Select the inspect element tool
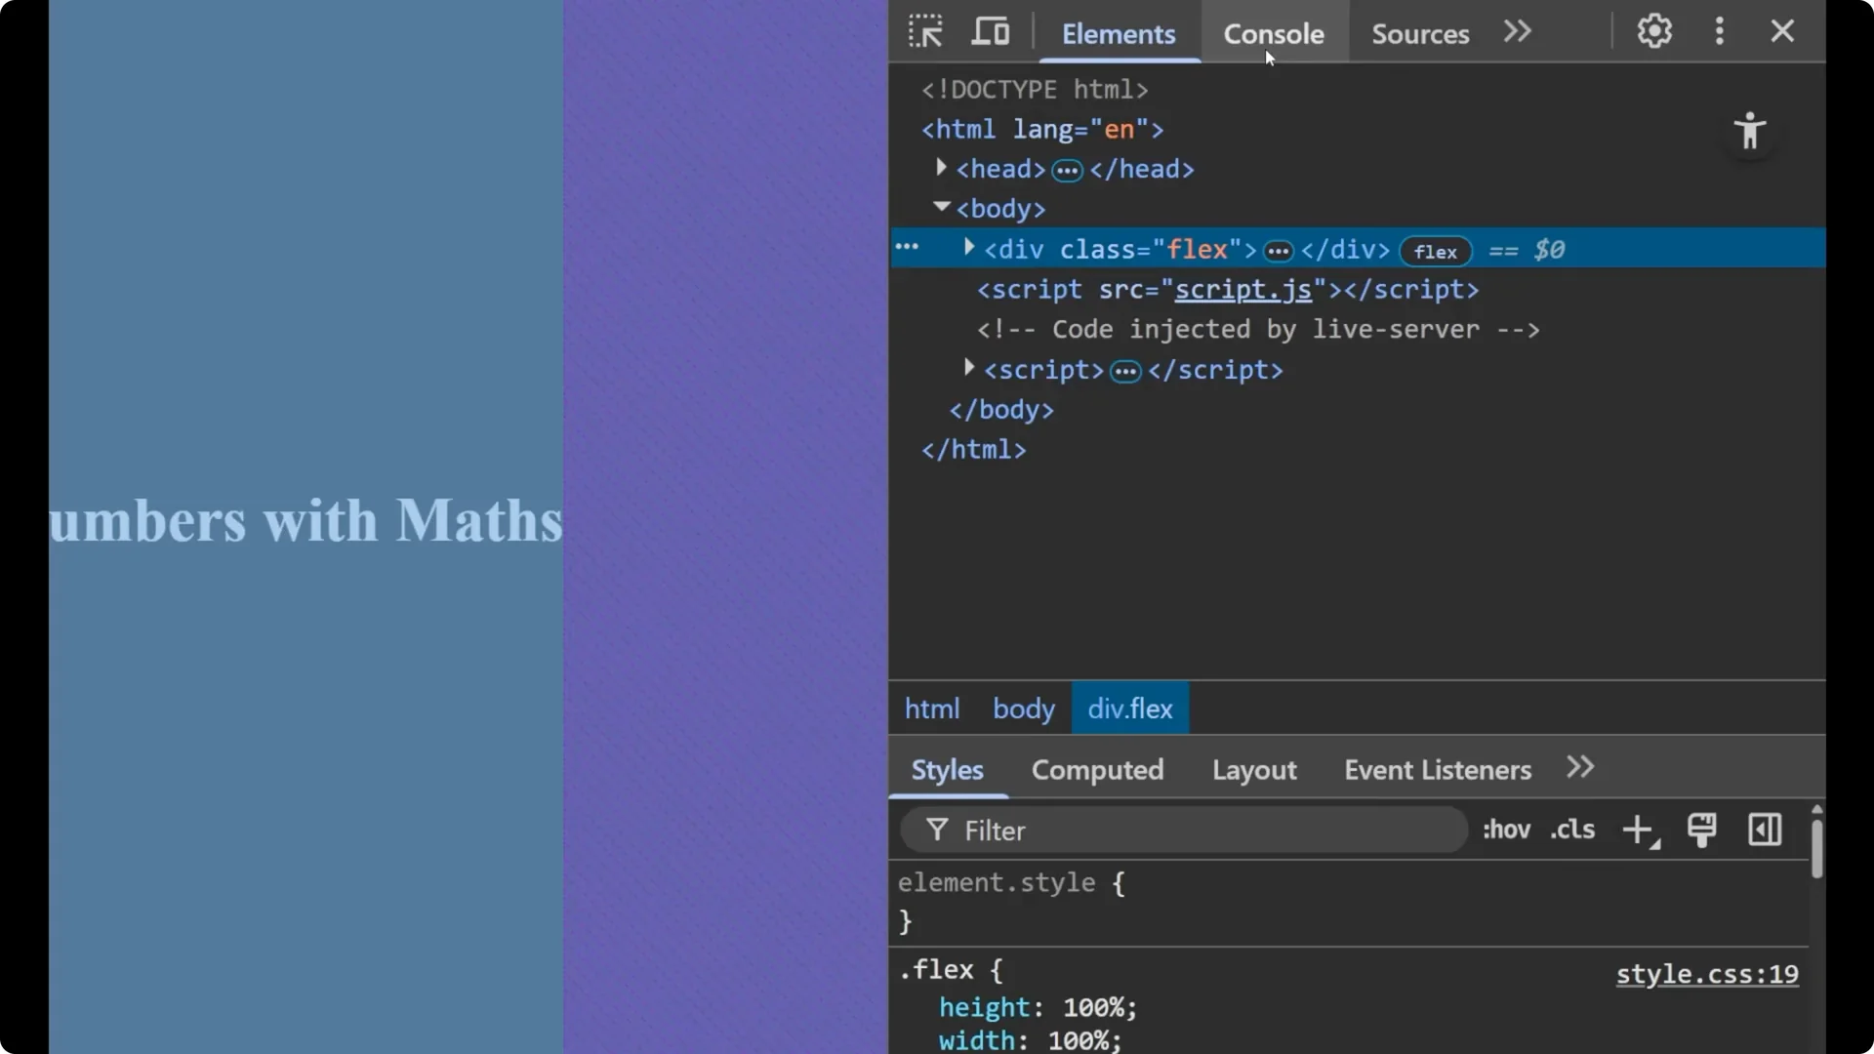The width and height of the screenshot is (1874, 1054). [925, 30]
